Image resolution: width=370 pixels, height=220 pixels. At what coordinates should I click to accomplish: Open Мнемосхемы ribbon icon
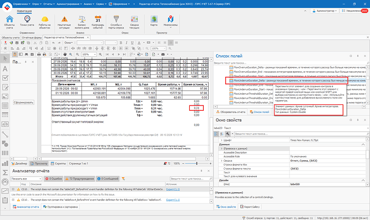click(x=171, y=21)
